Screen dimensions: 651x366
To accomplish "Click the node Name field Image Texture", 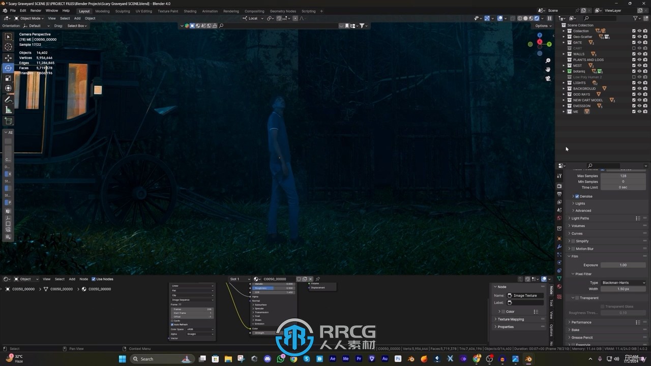I will point(525,295).
